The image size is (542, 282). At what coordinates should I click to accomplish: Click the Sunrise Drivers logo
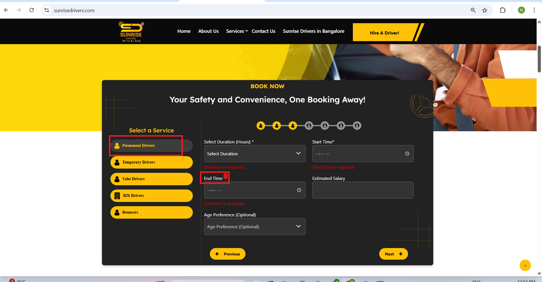[x=131, y=32]
